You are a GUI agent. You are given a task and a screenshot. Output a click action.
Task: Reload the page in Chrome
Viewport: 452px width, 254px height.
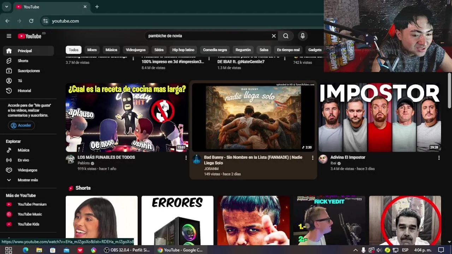tap(31, 21)
